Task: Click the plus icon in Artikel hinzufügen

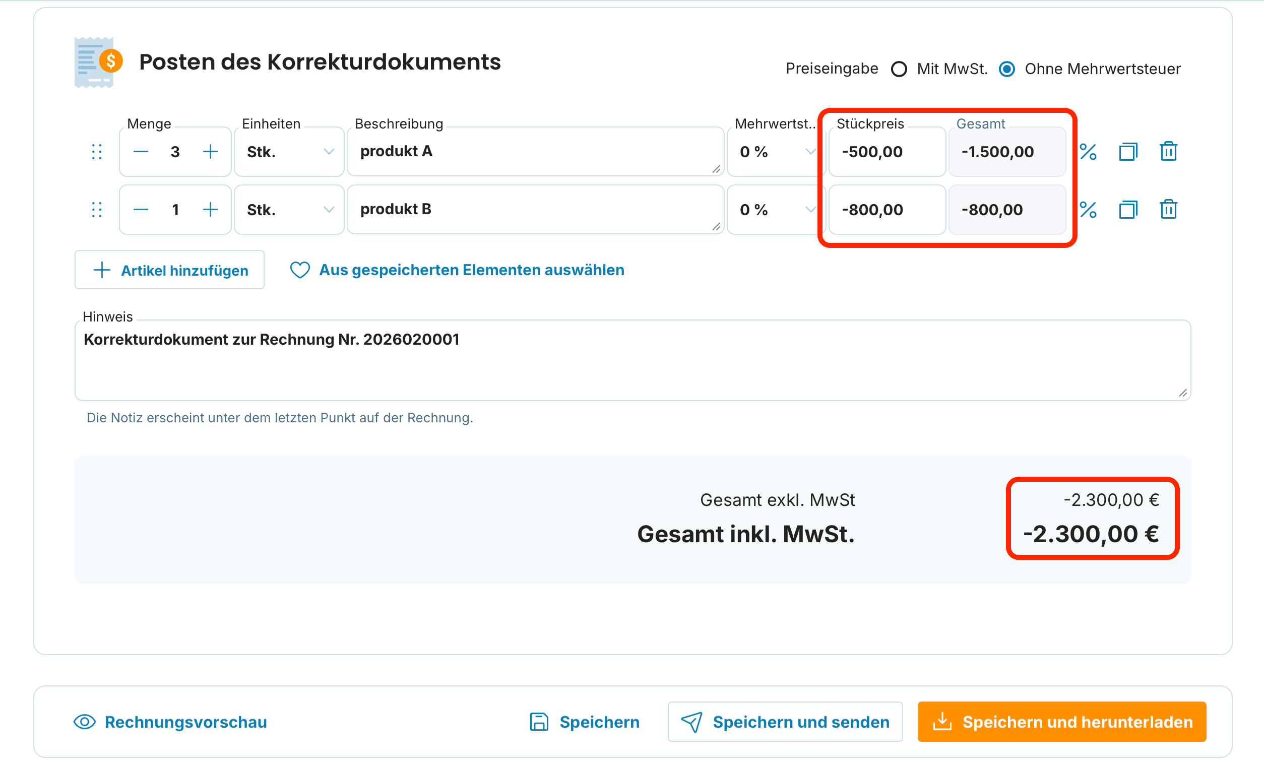Action: [102, 270]
